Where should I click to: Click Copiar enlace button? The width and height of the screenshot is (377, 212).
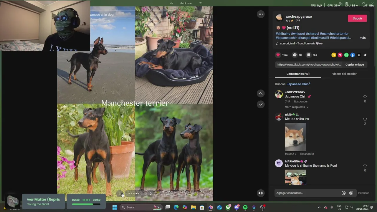pos(355,64)
